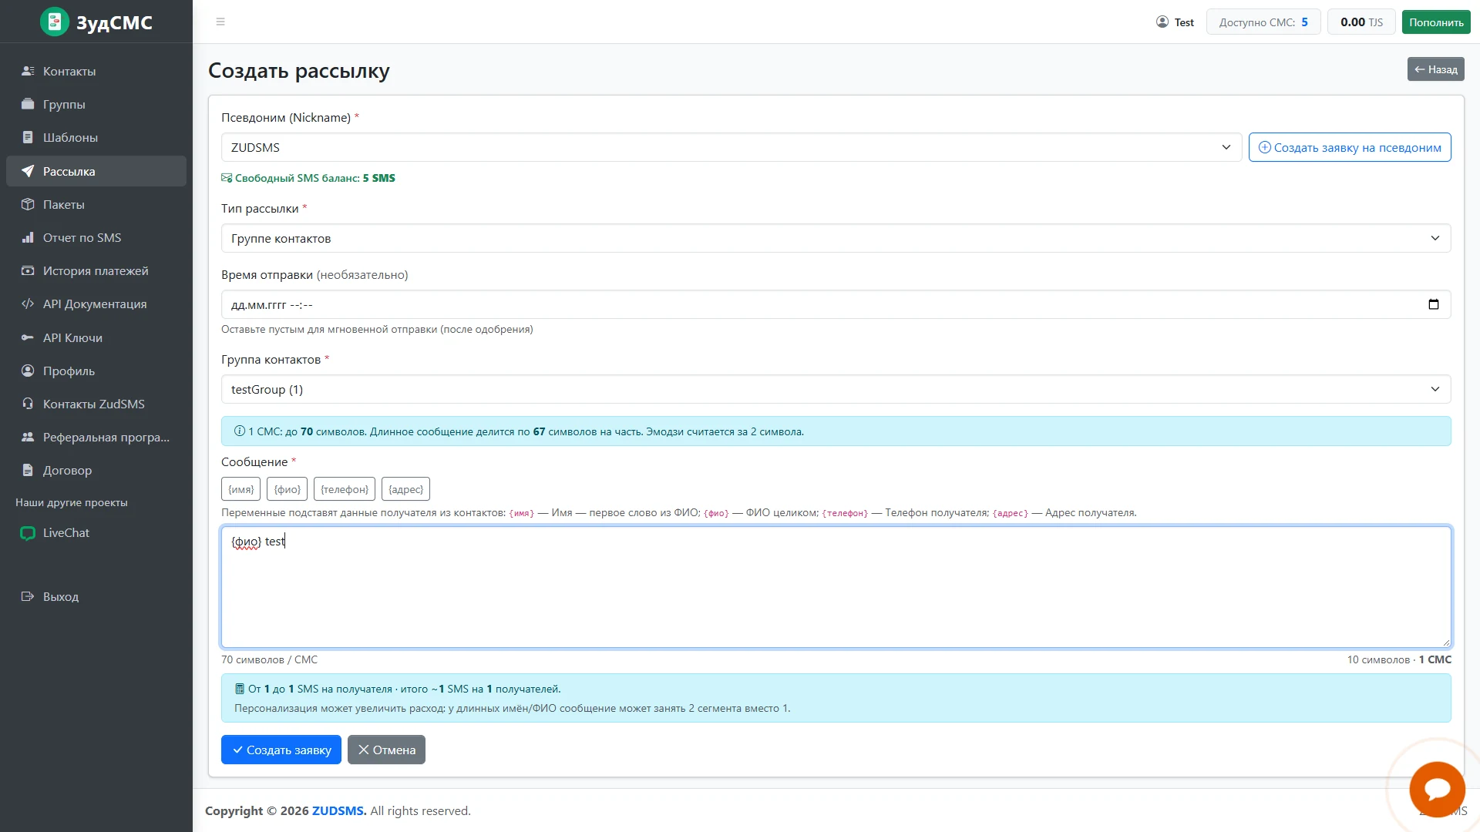Insert the {фио} variable tag
The height and width of the screenshot is (832, 1480).
(x=288, y=489)
